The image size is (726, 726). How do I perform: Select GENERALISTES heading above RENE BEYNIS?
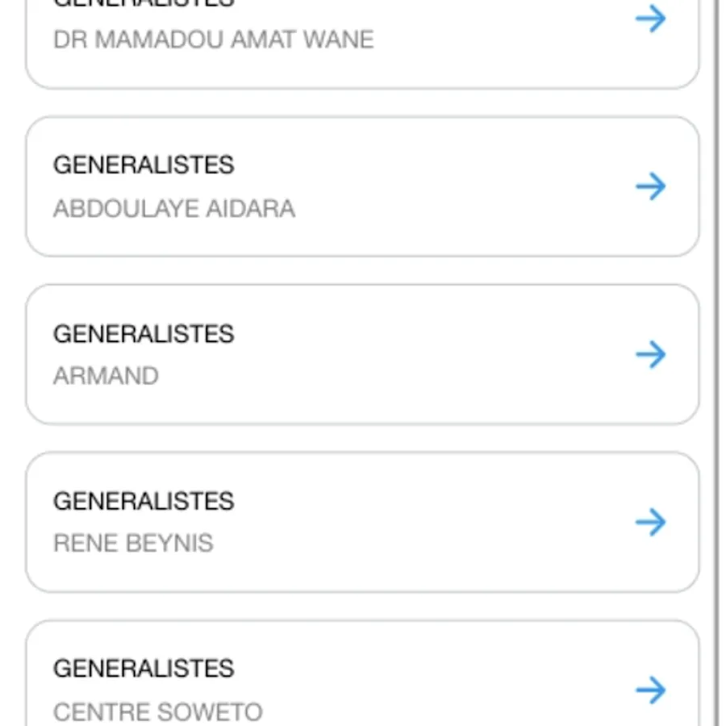tap(144, 501)
